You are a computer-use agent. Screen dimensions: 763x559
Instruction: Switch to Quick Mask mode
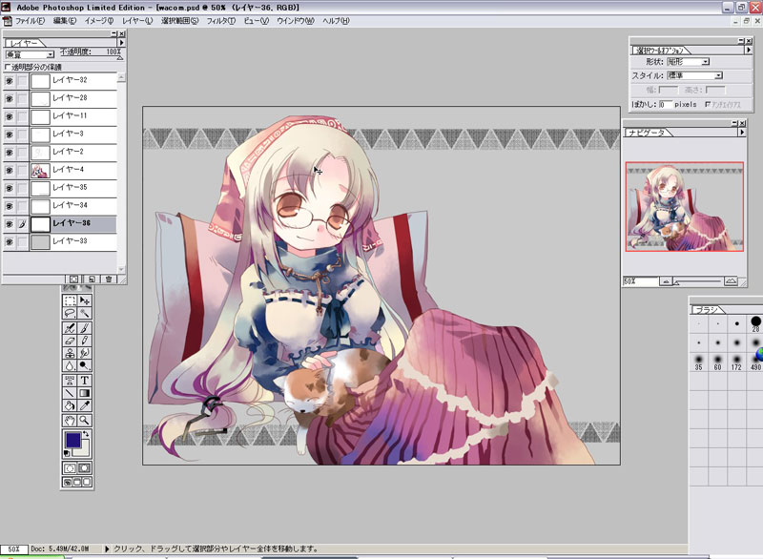click(x=84, y=468)
